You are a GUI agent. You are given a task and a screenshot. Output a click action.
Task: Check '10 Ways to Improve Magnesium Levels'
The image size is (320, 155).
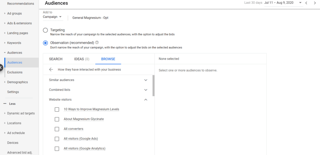57,109
